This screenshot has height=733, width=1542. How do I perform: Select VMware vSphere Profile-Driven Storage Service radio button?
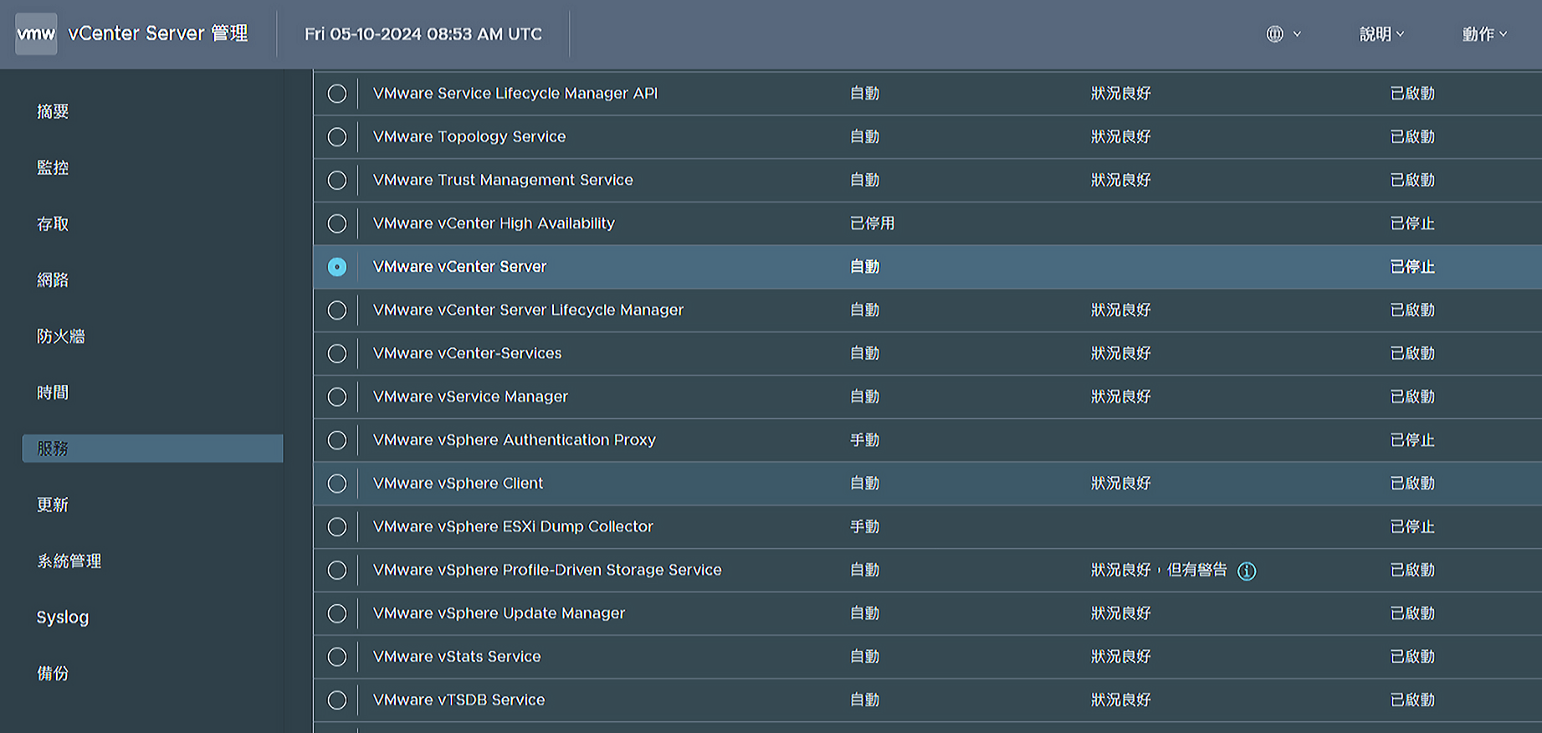(337, 571)
